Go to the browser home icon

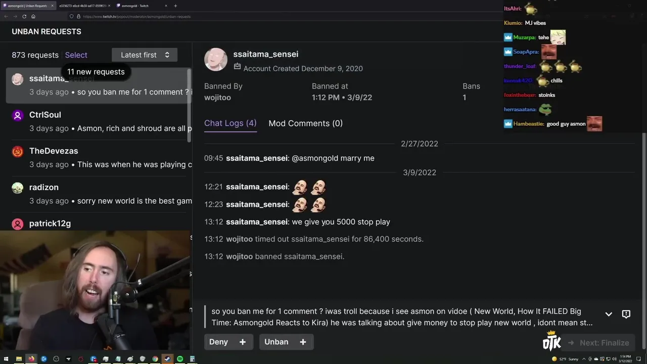(33, 16)
